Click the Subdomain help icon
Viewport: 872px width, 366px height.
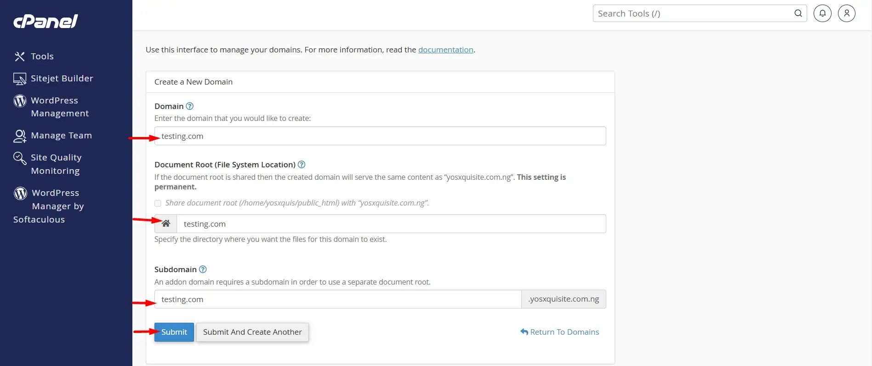(203, 269)
